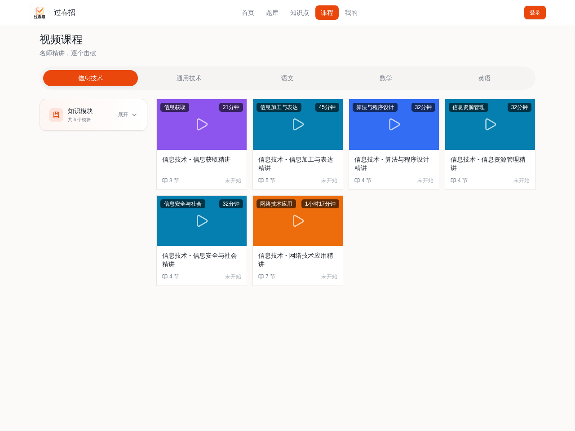
Task: Switch to the 语文 tab
Action: 287,78
